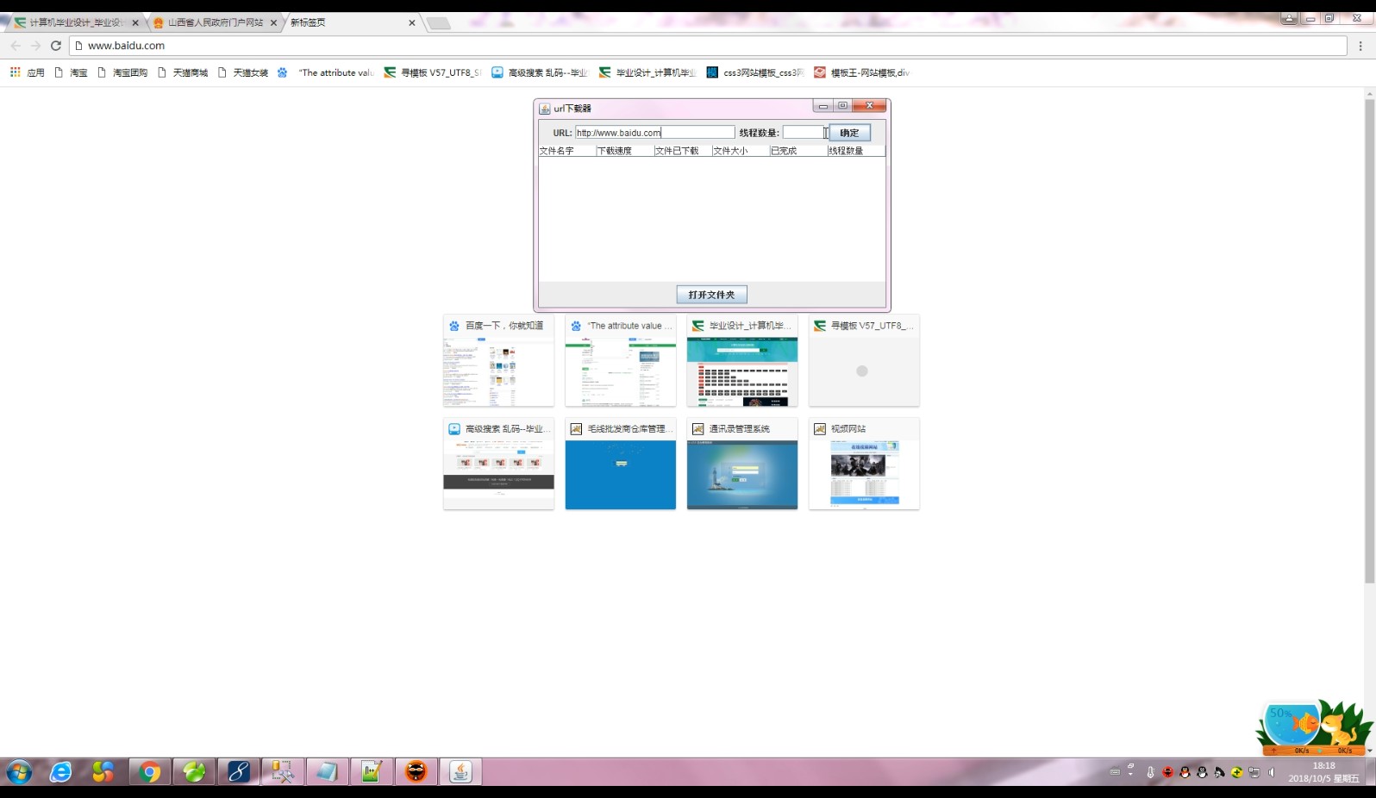Open the 淘宝 bookmark

pos(71,72)
